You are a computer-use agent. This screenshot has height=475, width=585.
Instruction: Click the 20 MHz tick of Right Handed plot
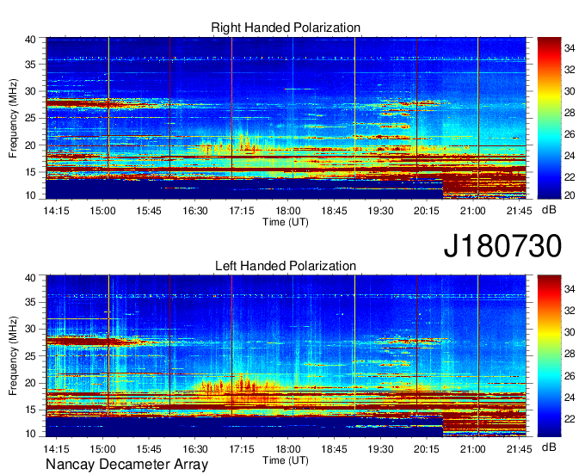[30, 145]
